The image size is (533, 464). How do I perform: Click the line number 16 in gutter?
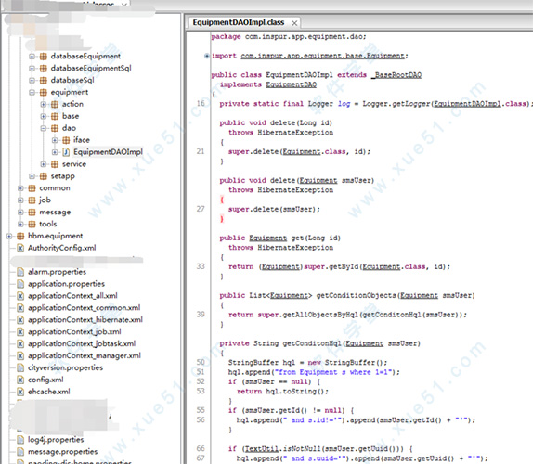click(201, 104)
